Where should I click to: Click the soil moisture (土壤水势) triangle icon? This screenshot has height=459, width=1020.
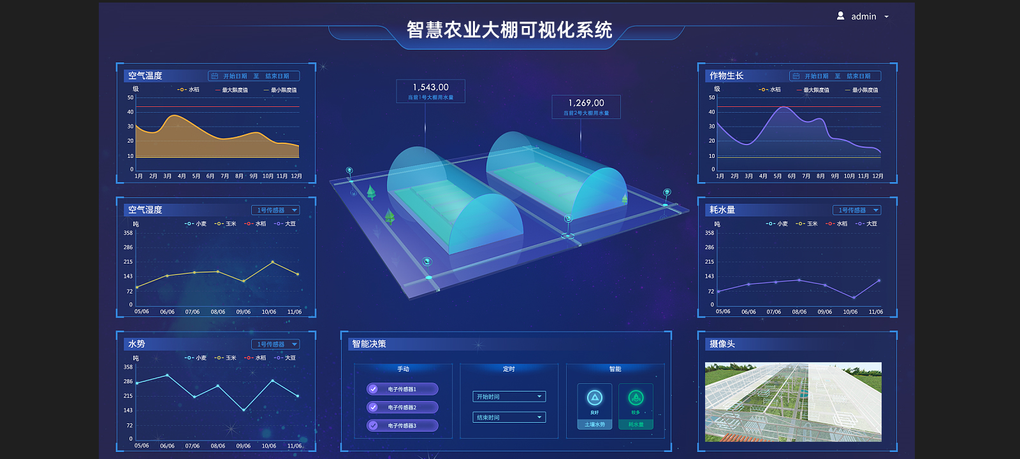coord(594,398)
